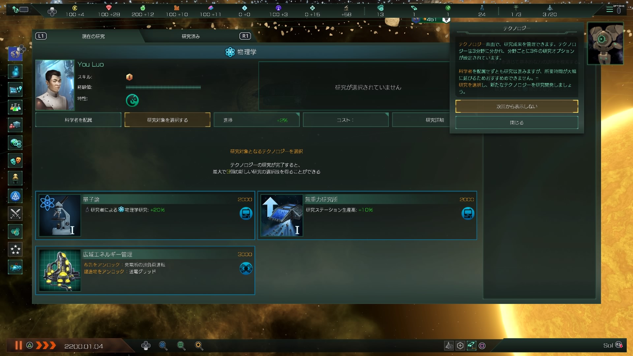Click the globe zoom icon in bottom bar

181,345
